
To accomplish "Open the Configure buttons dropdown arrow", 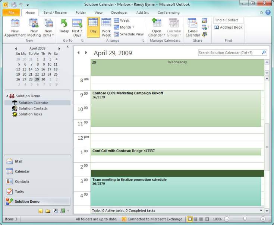I will click(68, 211).
